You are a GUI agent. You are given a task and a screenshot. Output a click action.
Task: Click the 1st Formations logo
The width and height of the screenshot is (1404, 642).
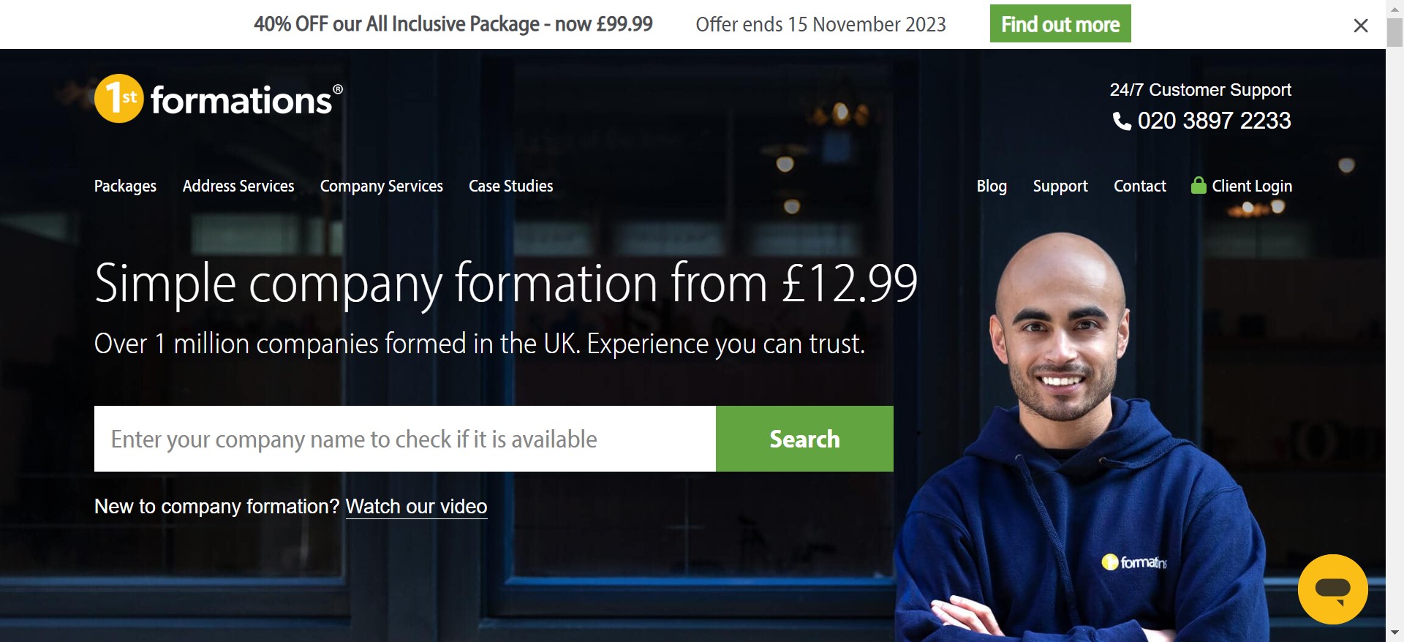[218, 99]
